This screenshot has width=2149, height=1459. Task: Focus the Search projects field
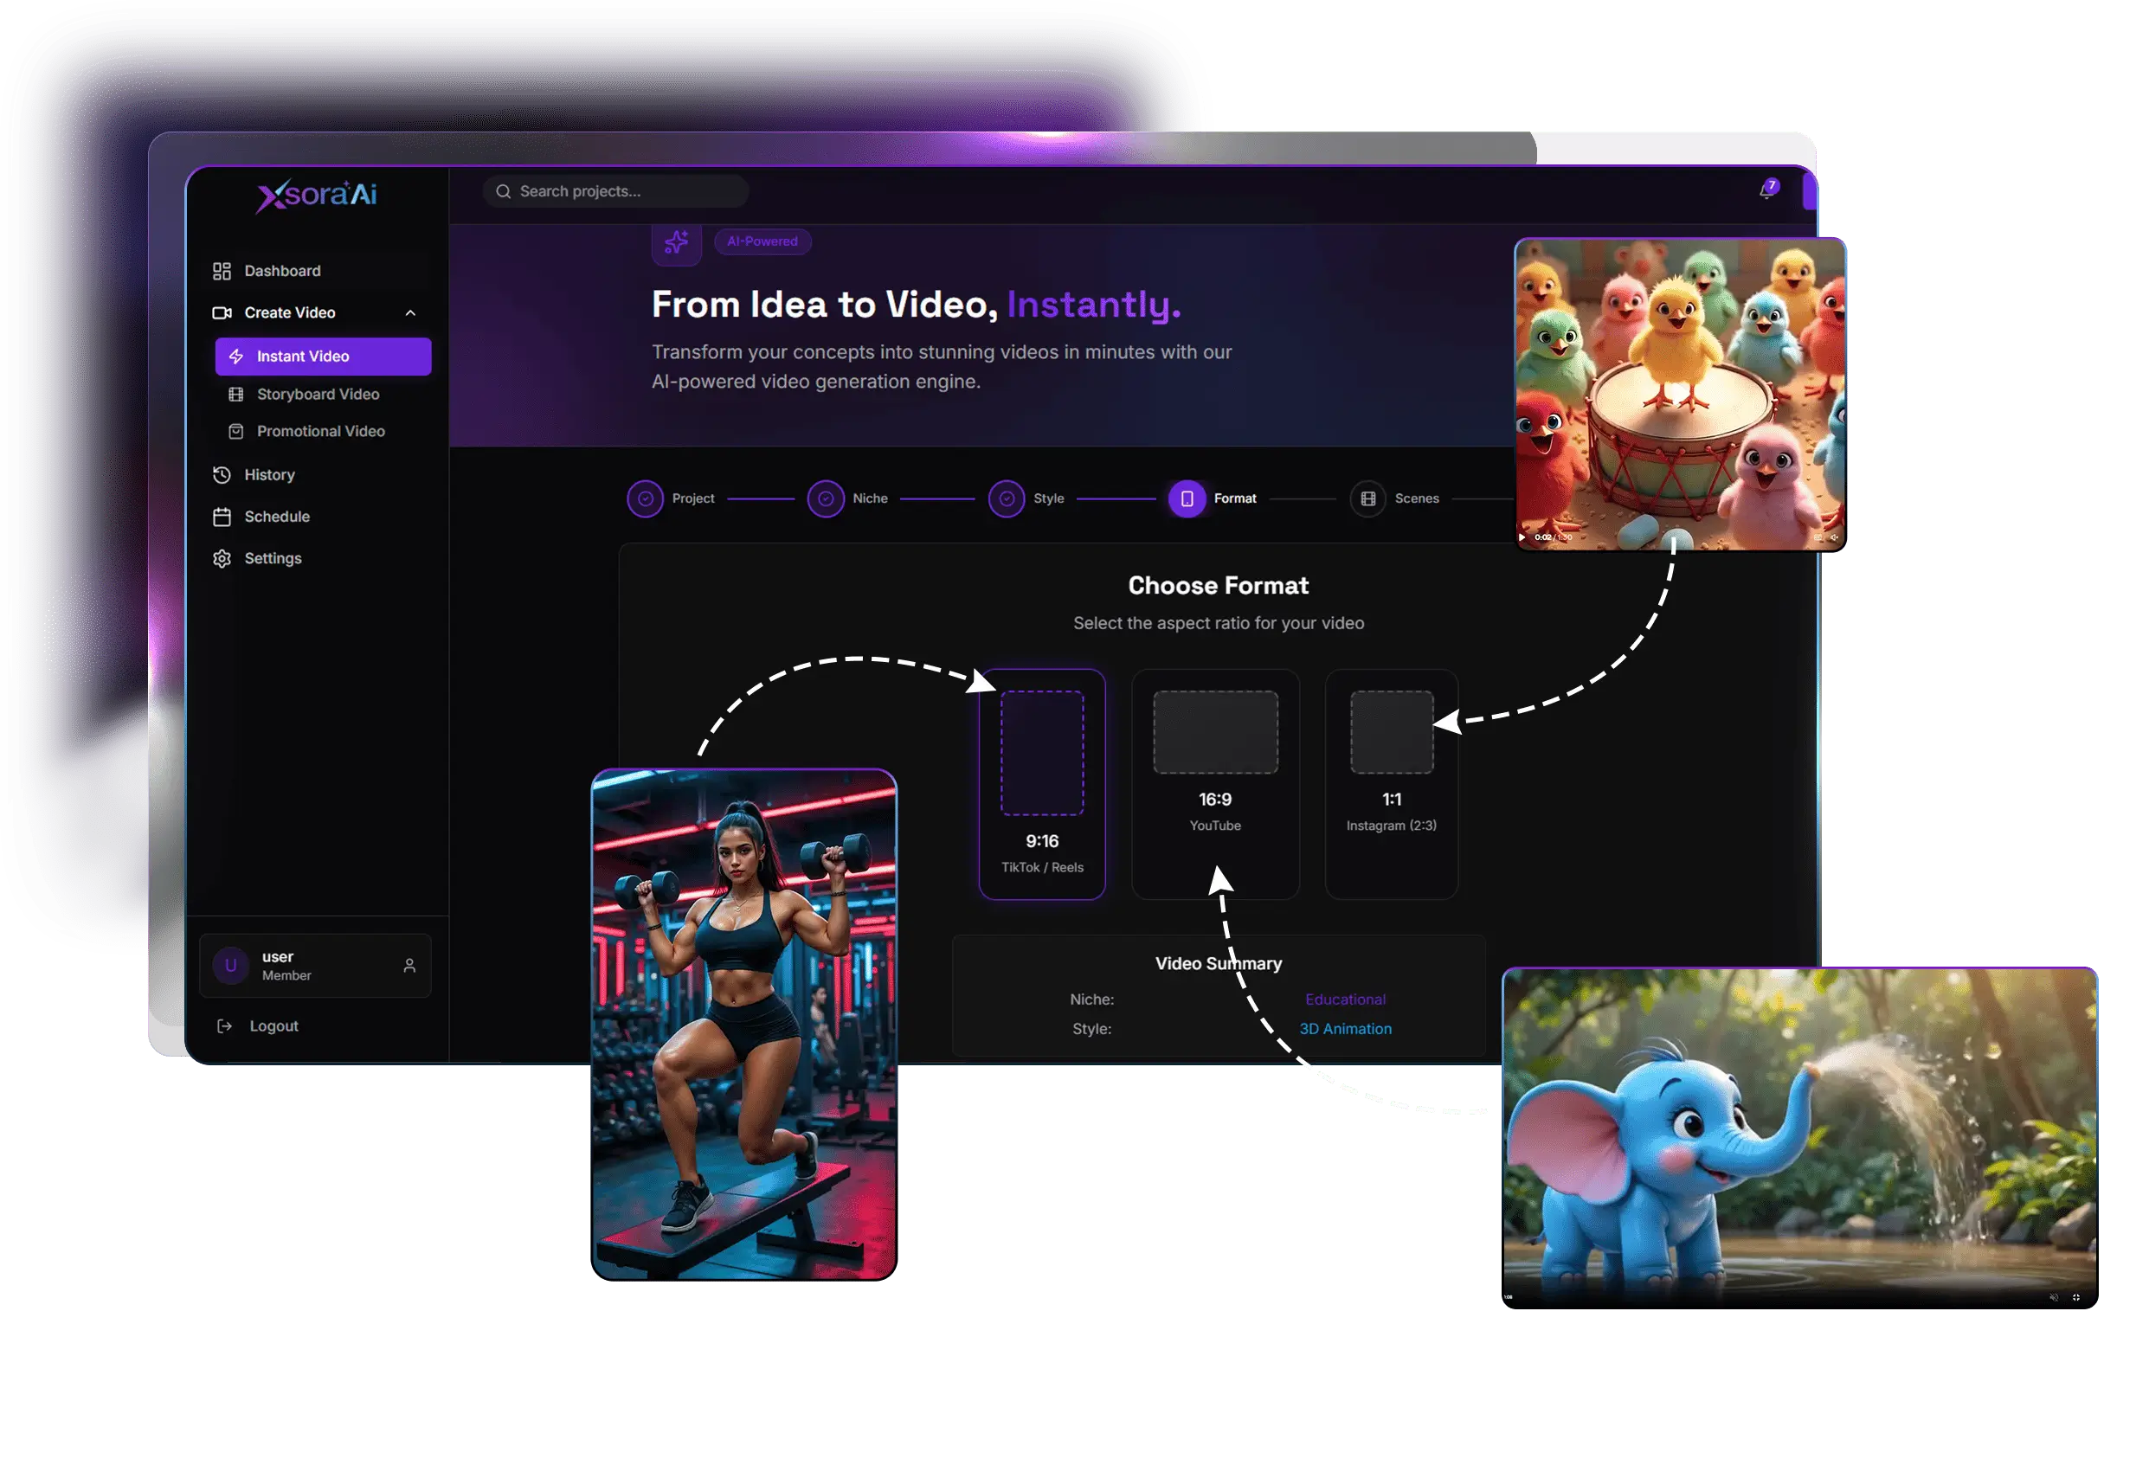tap(616, 191)
